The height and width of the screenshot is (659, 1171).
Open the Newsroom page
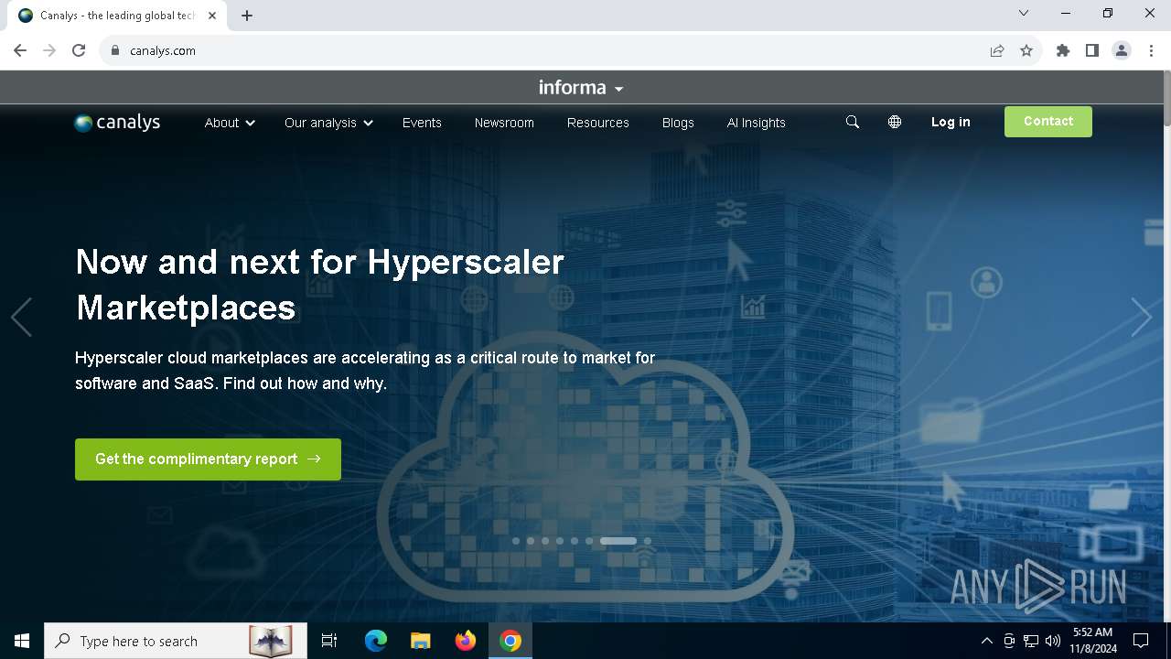(504, 123)
